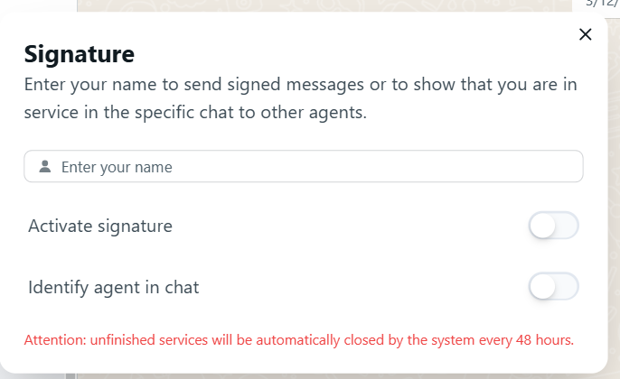Click the partial date text behind the dialog
Image resolution: width=620 pixels, height=379 pixels.
602,3
